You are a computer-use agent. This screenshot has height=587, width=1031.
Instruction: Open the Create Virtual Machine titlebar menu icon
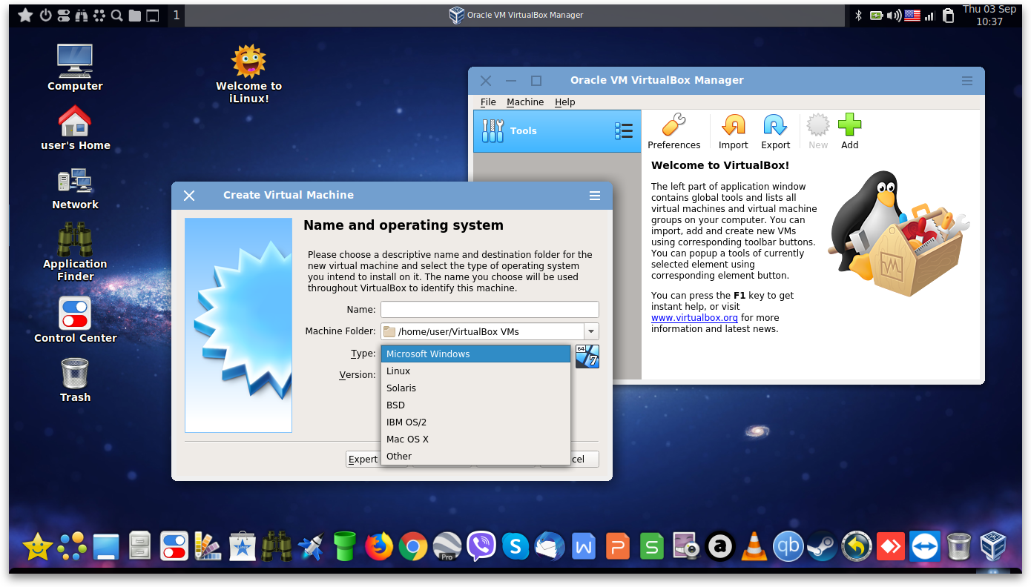click(x=594, y=196)
